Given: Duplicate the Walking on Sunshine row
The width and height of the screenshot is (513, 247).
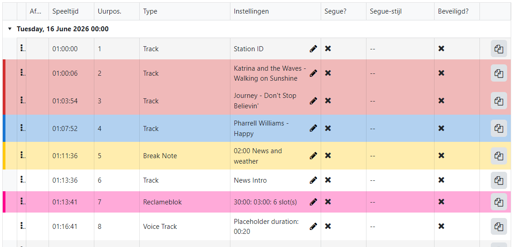Looking at the screenshot, I should tap(498, 73).
